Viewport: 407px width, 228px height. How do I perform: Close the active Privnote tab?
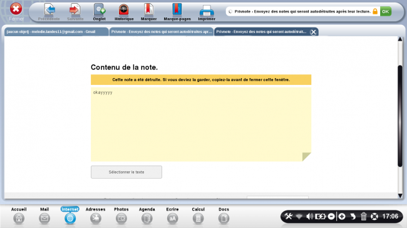point(313,32)
